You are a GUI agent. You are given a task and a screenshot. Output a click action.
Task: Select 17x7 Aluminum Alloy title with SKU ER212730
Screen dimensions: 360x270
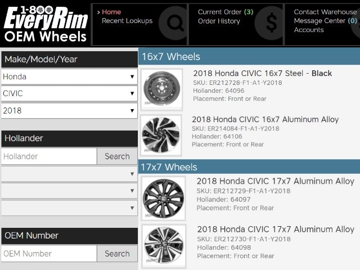pos(276,229)
